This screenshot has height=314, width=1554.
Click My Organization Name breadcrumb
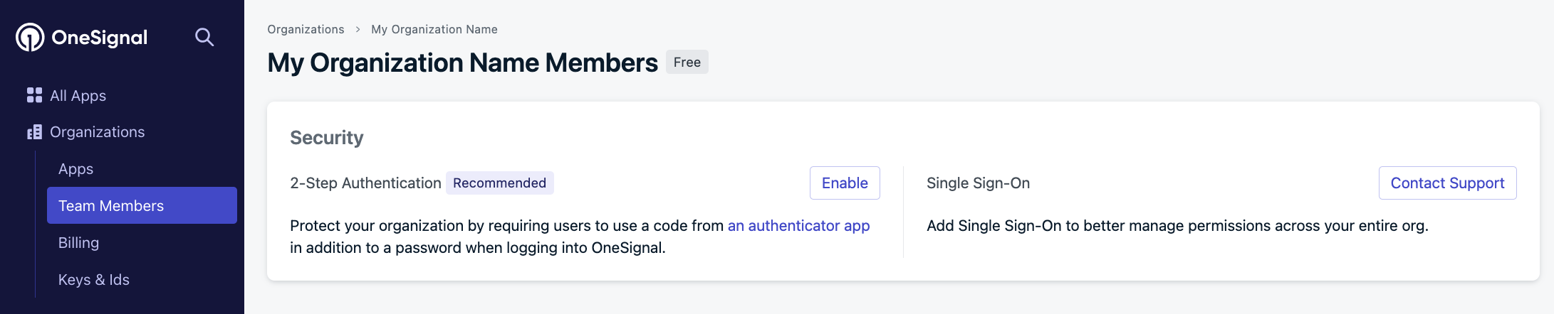click(434, 29)
